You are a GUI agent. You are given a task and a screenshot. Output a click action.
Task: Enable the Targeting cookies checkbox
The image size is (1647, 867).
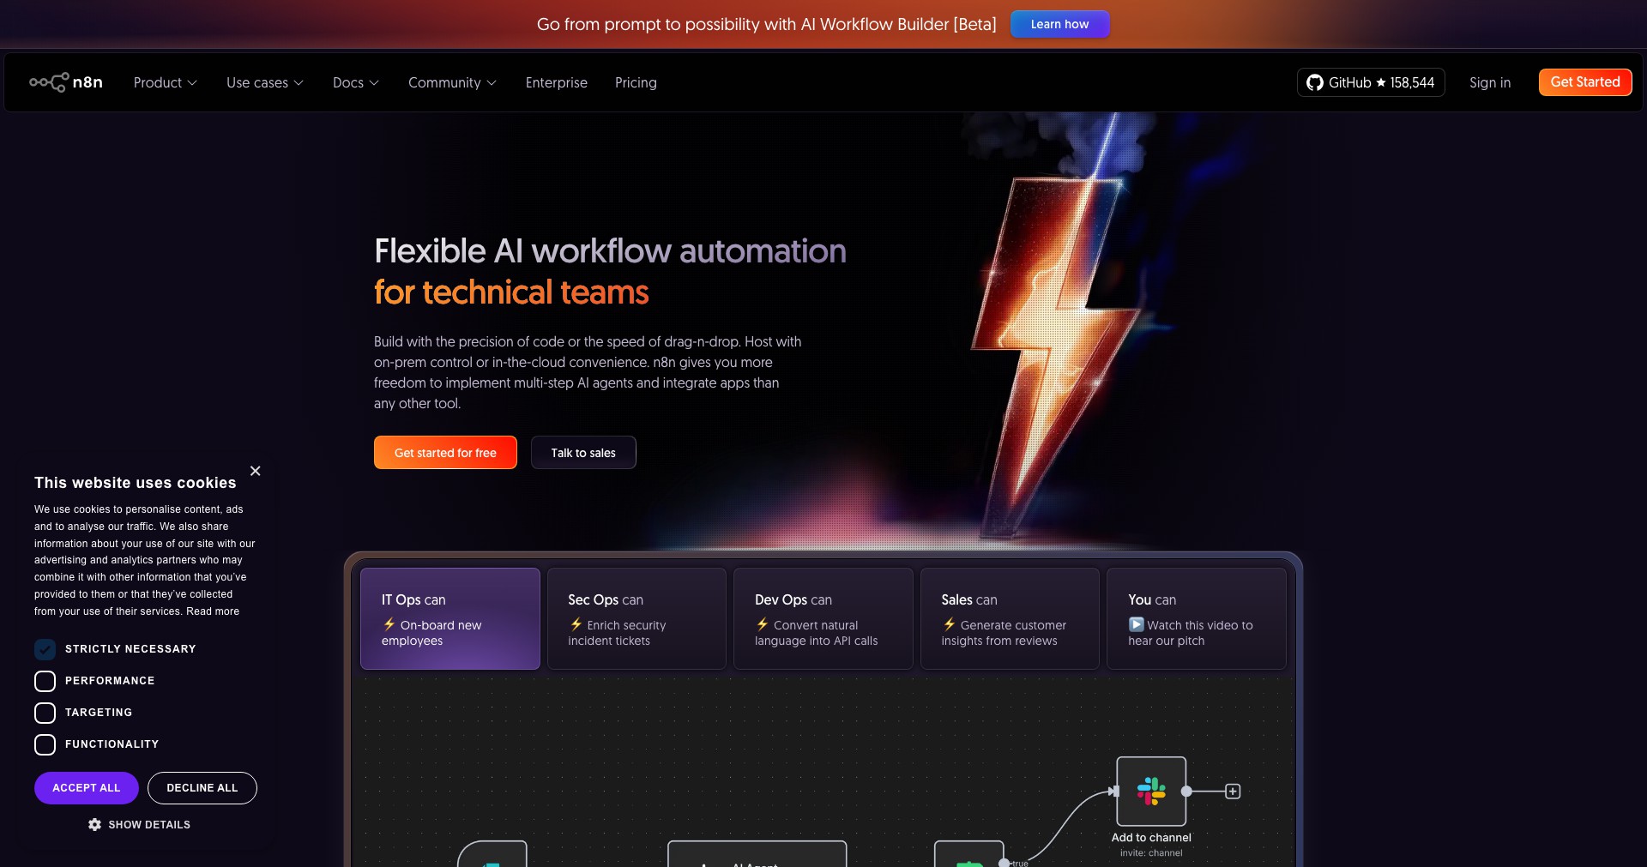click(x=45, y=713)
